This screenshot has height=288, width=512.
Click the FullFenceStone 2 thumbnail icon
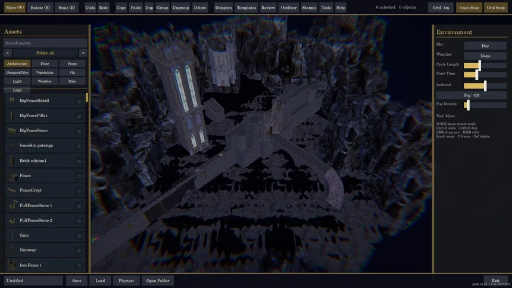coord(12,221)
